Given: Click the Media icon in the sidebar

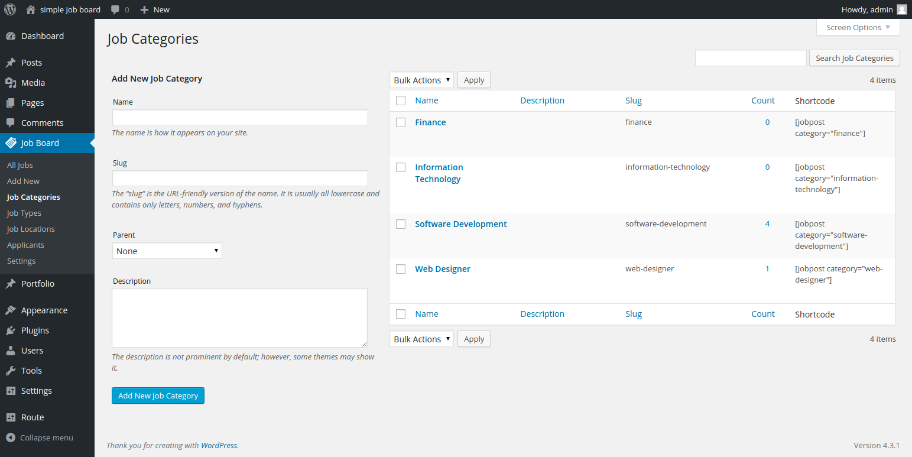Looking at the screenshot, I should (x=11, y=83).
